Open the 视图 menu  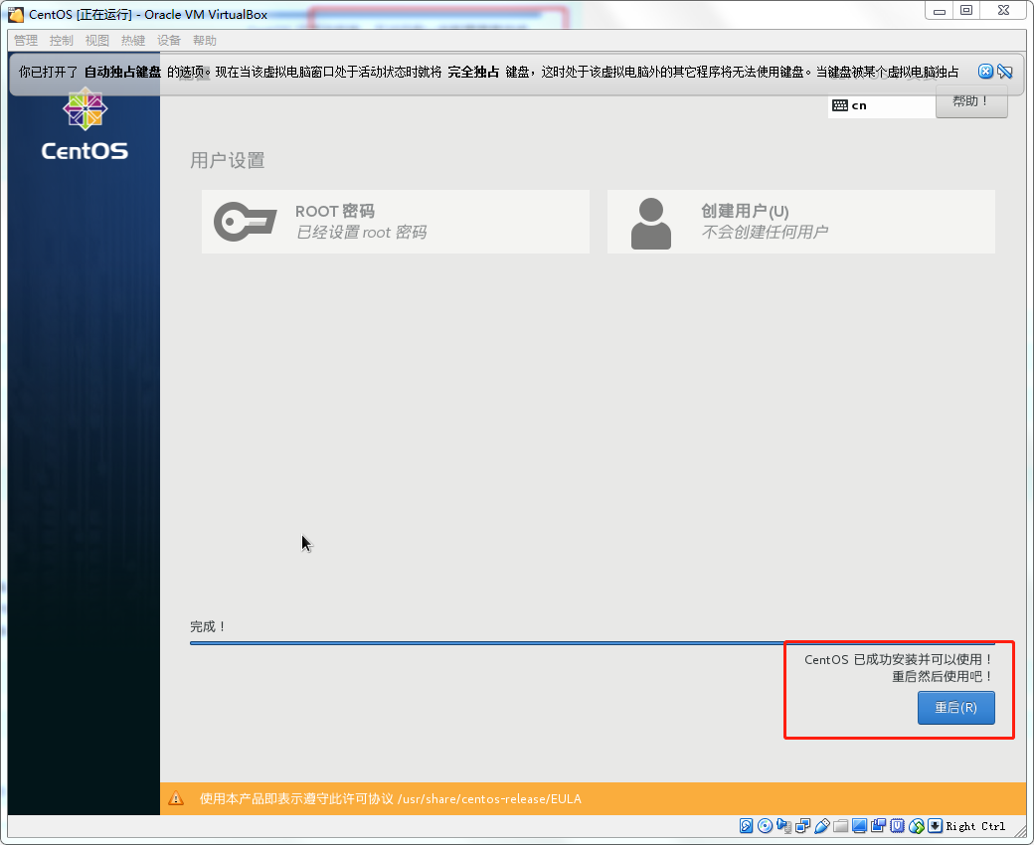tap(97, 40)
